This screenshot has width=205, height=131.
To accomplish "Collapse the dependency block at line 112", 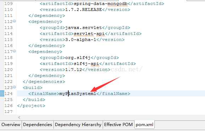I will 15,21.
